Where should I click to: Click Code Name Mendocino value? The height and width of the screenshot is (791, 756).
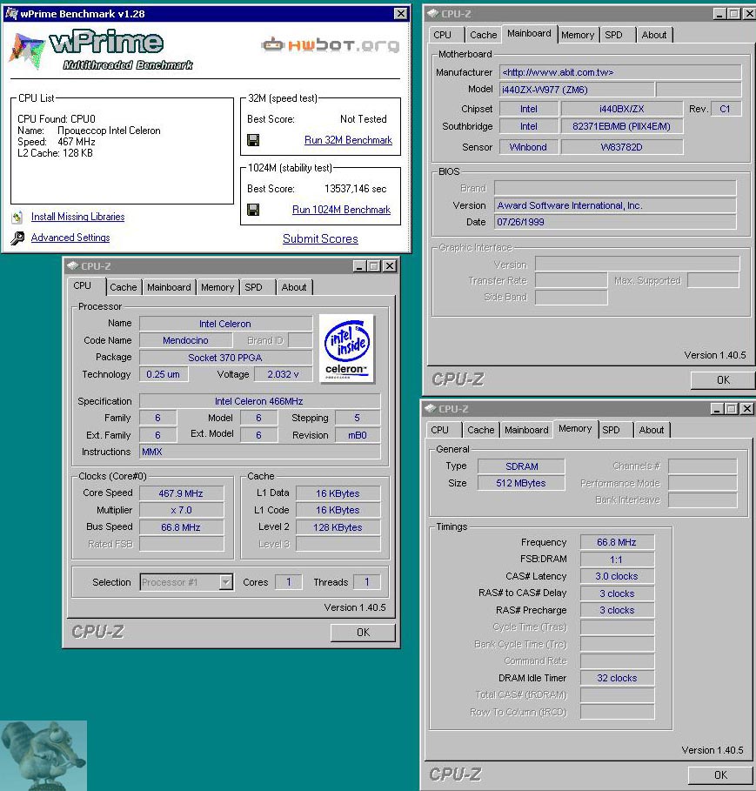point(185,340)
